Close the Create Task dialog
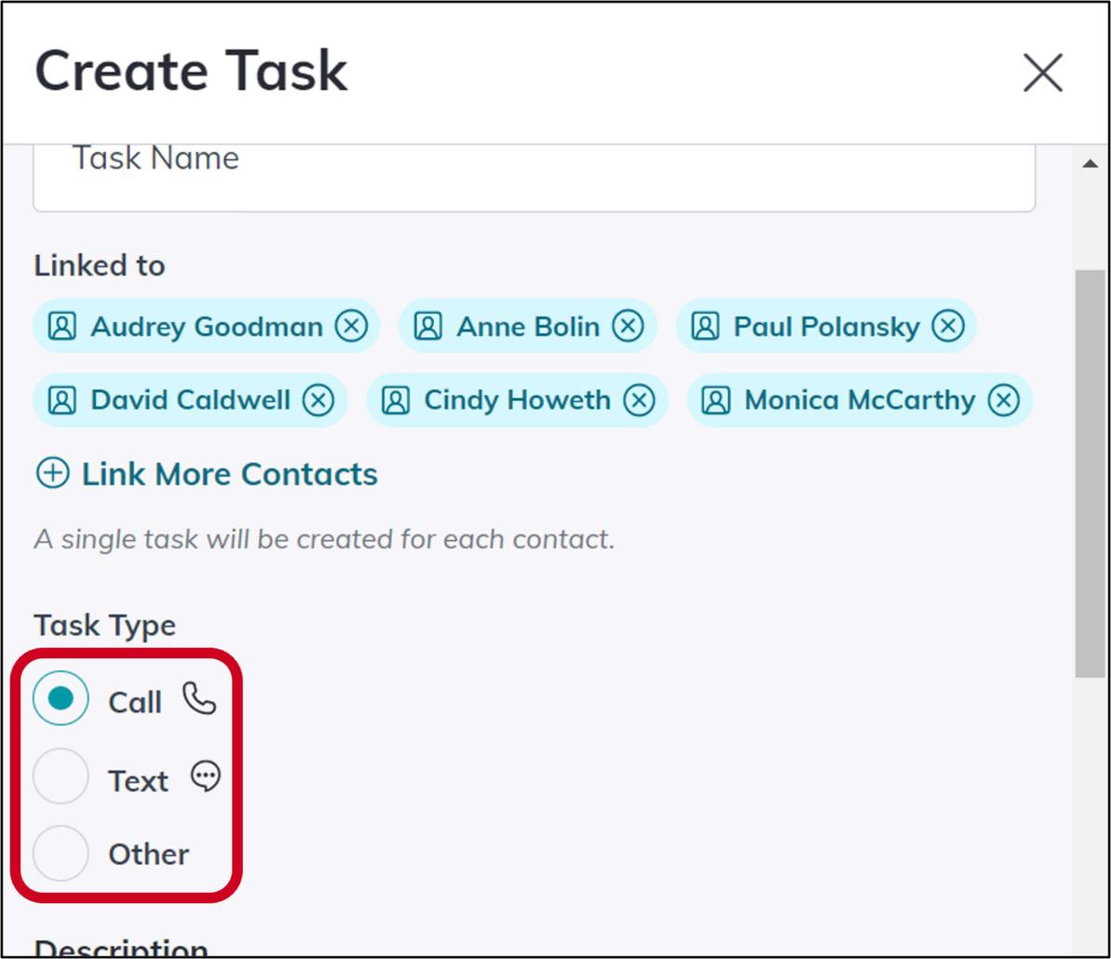1111x959 pixels. click(1042, 73)
